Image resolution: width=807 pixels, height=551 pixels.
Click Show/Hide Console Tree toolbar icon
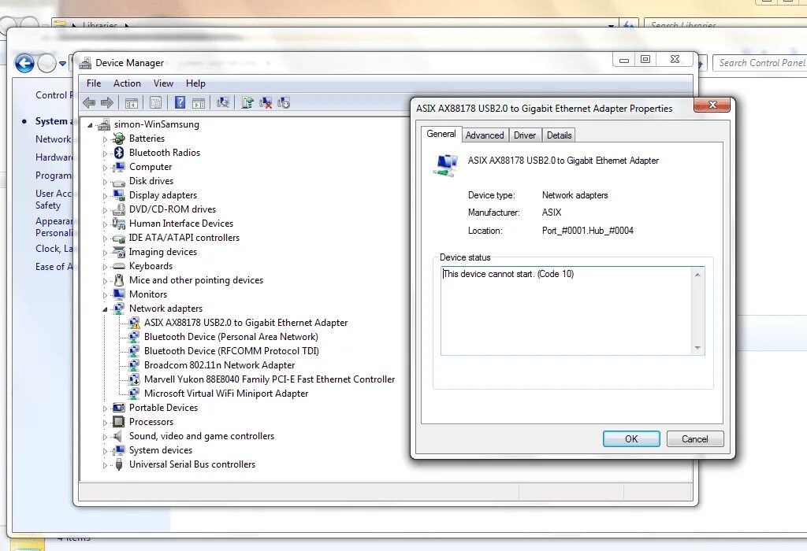[x=132, y=103]
